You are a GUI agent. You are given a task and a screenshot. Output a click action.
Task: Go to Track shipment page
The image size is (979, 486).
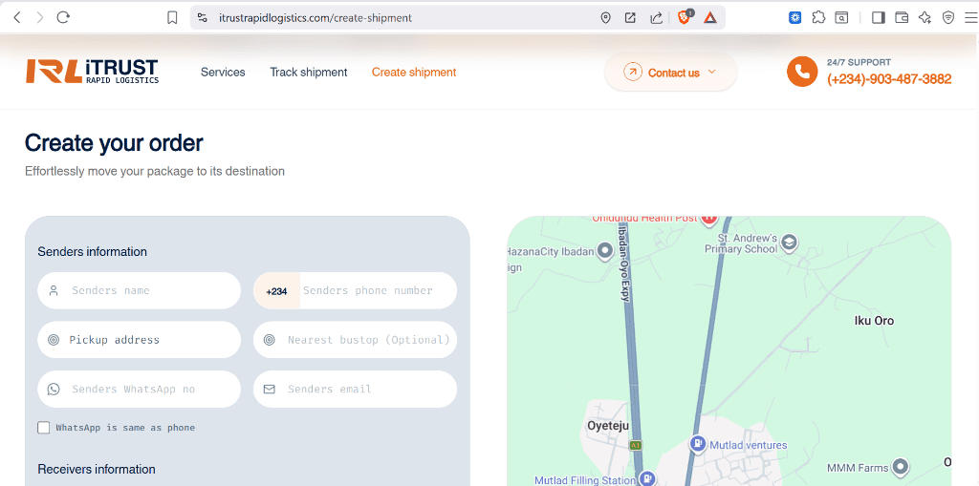pos(308,73)
